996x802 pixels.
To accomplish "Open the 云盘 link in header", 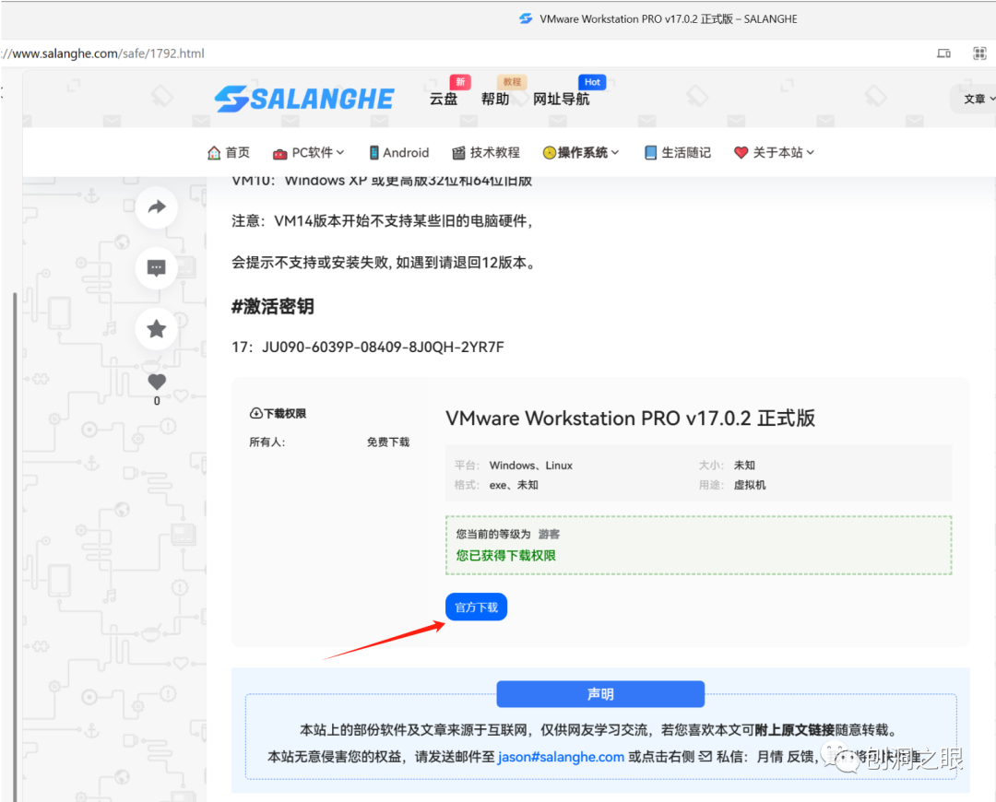I will tap(444, 99).
